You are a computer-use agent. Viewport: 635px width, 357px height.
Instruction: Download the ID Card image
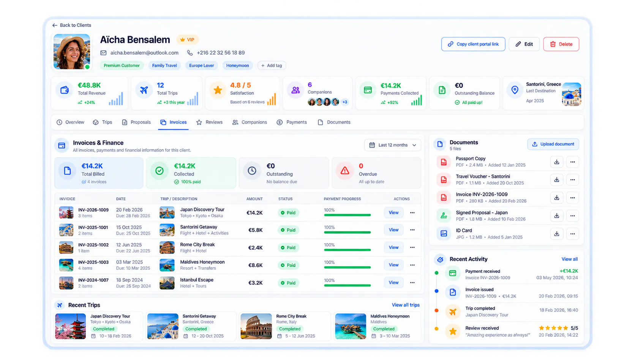556,234
